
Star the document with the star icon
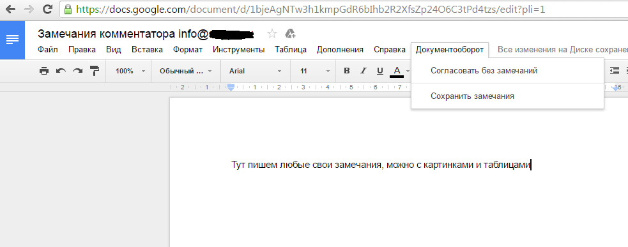[272, 34]
